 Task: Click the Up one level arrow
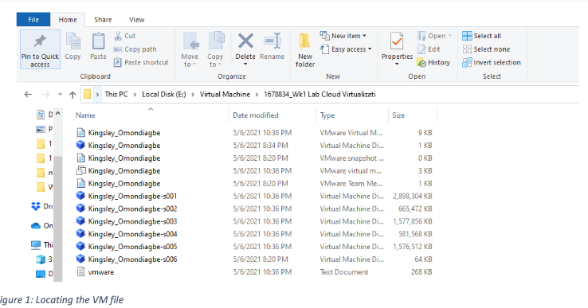click(x=73, y=95)
